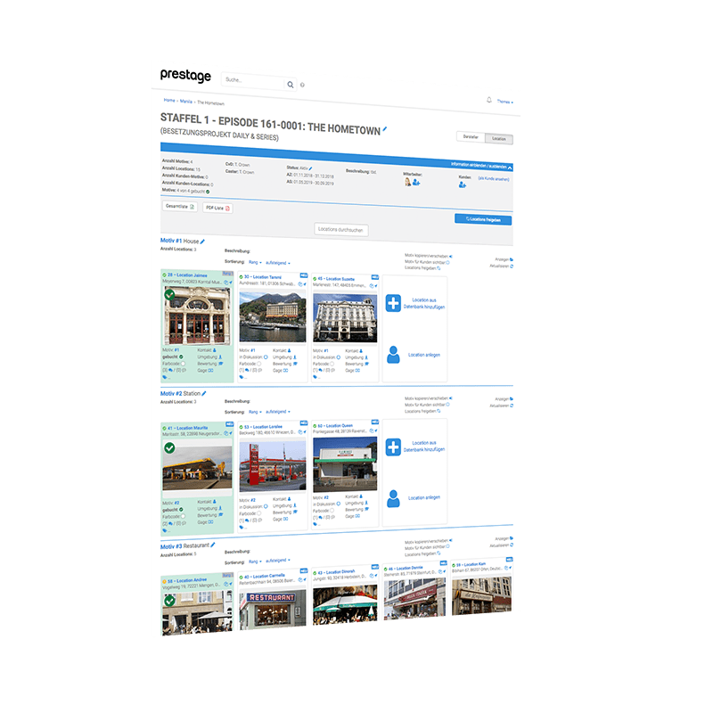
Task: Click person icon for House Location anlegen
Action: point(393,355)
